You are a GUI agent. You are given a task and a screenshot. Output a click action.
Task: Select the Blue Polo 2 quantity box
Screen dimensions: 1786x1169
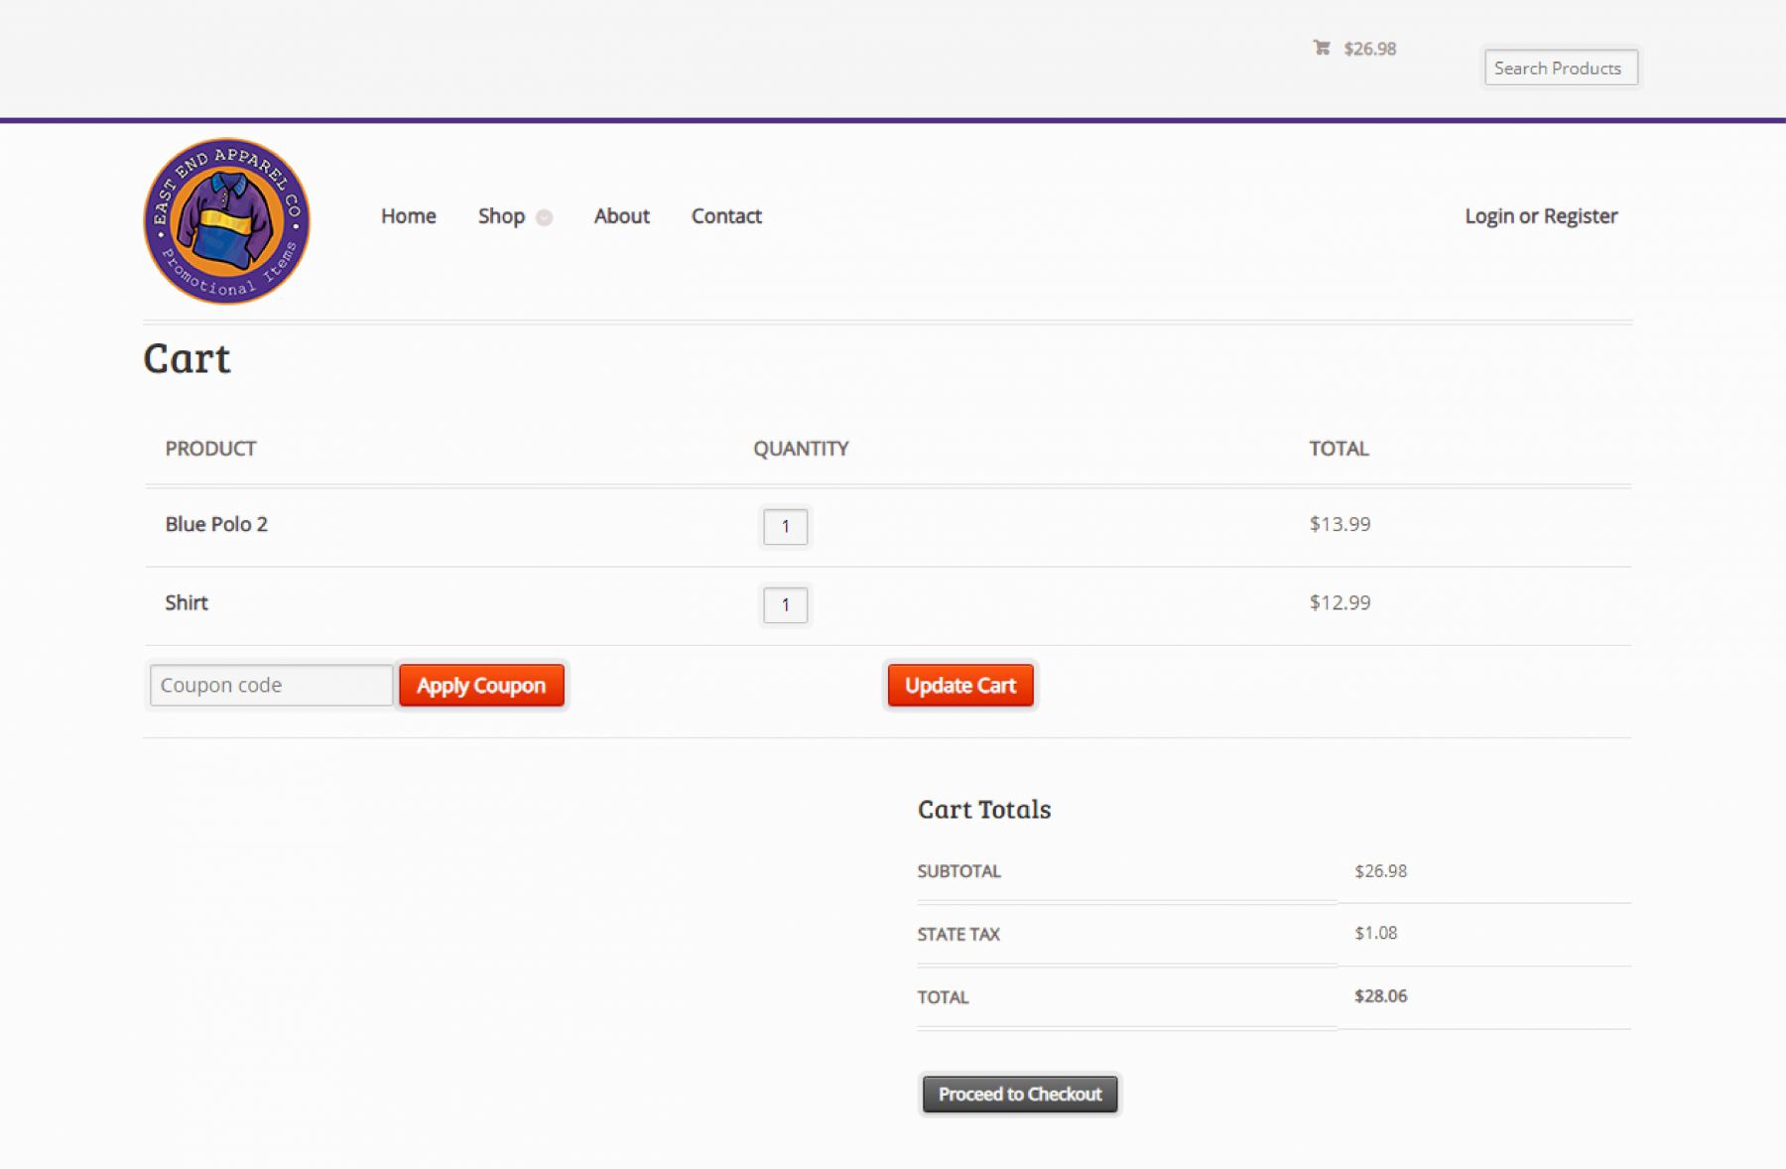pyautogui.click(x=785, y=526)
